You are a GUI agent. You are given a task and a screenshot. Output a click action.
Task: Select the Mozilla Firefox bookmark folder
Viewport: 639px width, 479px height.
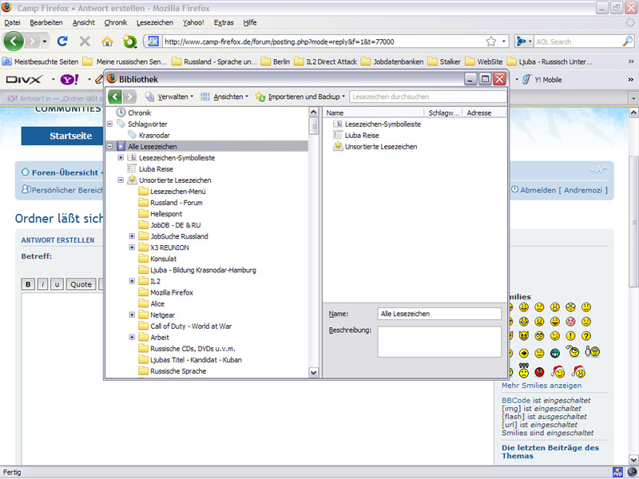(x=172, y=292)
